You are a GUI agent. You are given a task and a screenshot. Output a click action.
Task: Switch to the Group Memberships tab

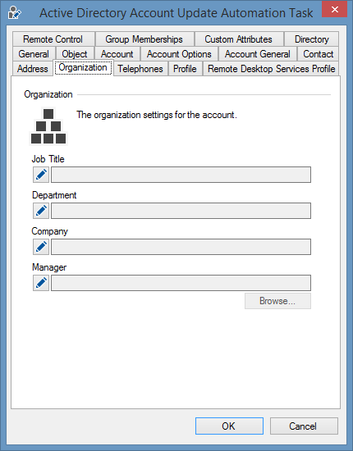[x=144, y=39]
